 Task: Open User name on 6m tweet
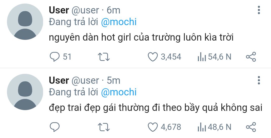59,10
